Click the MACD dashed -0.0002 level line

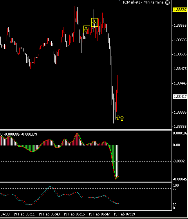click(x=86, y=161)
